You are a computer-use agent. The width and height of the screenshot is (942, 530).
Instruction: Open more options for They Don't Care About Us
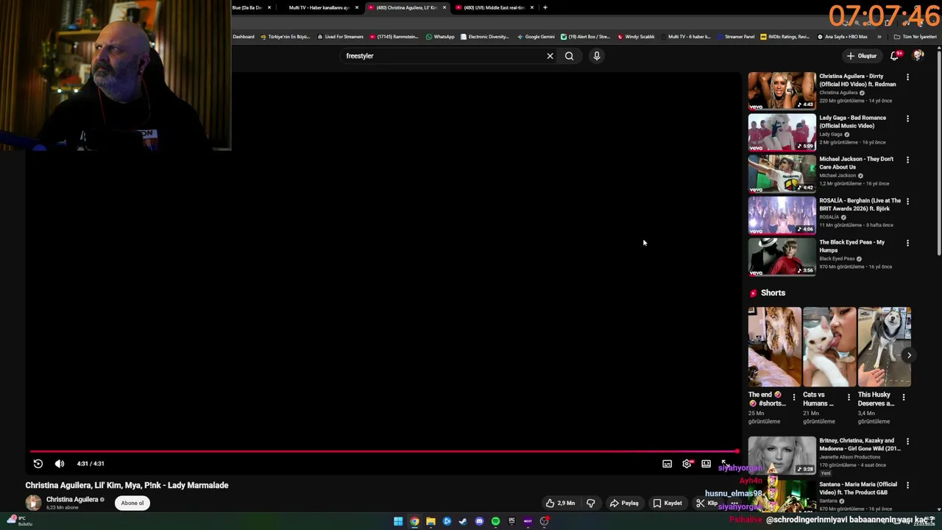point(907,160)
